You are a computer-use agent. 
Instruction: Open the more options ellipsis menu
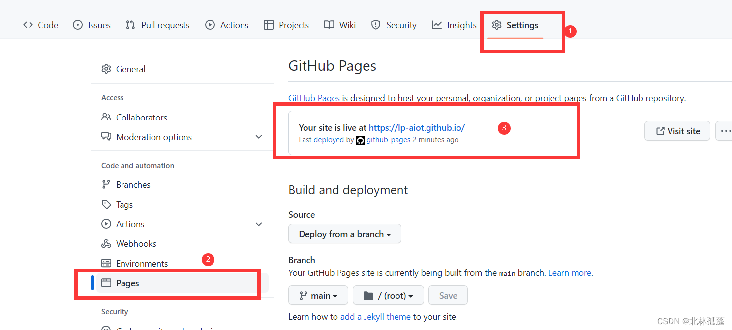coord(724,131)
